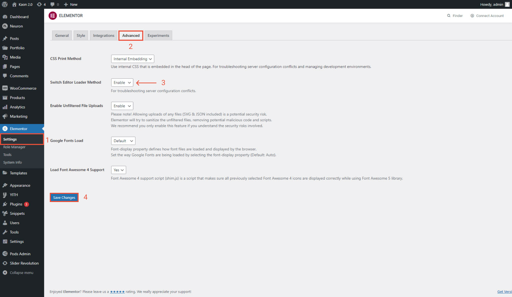512x297 pixels.
Task: Click the Dashboard gauge icon
Action: pos(5,17)
